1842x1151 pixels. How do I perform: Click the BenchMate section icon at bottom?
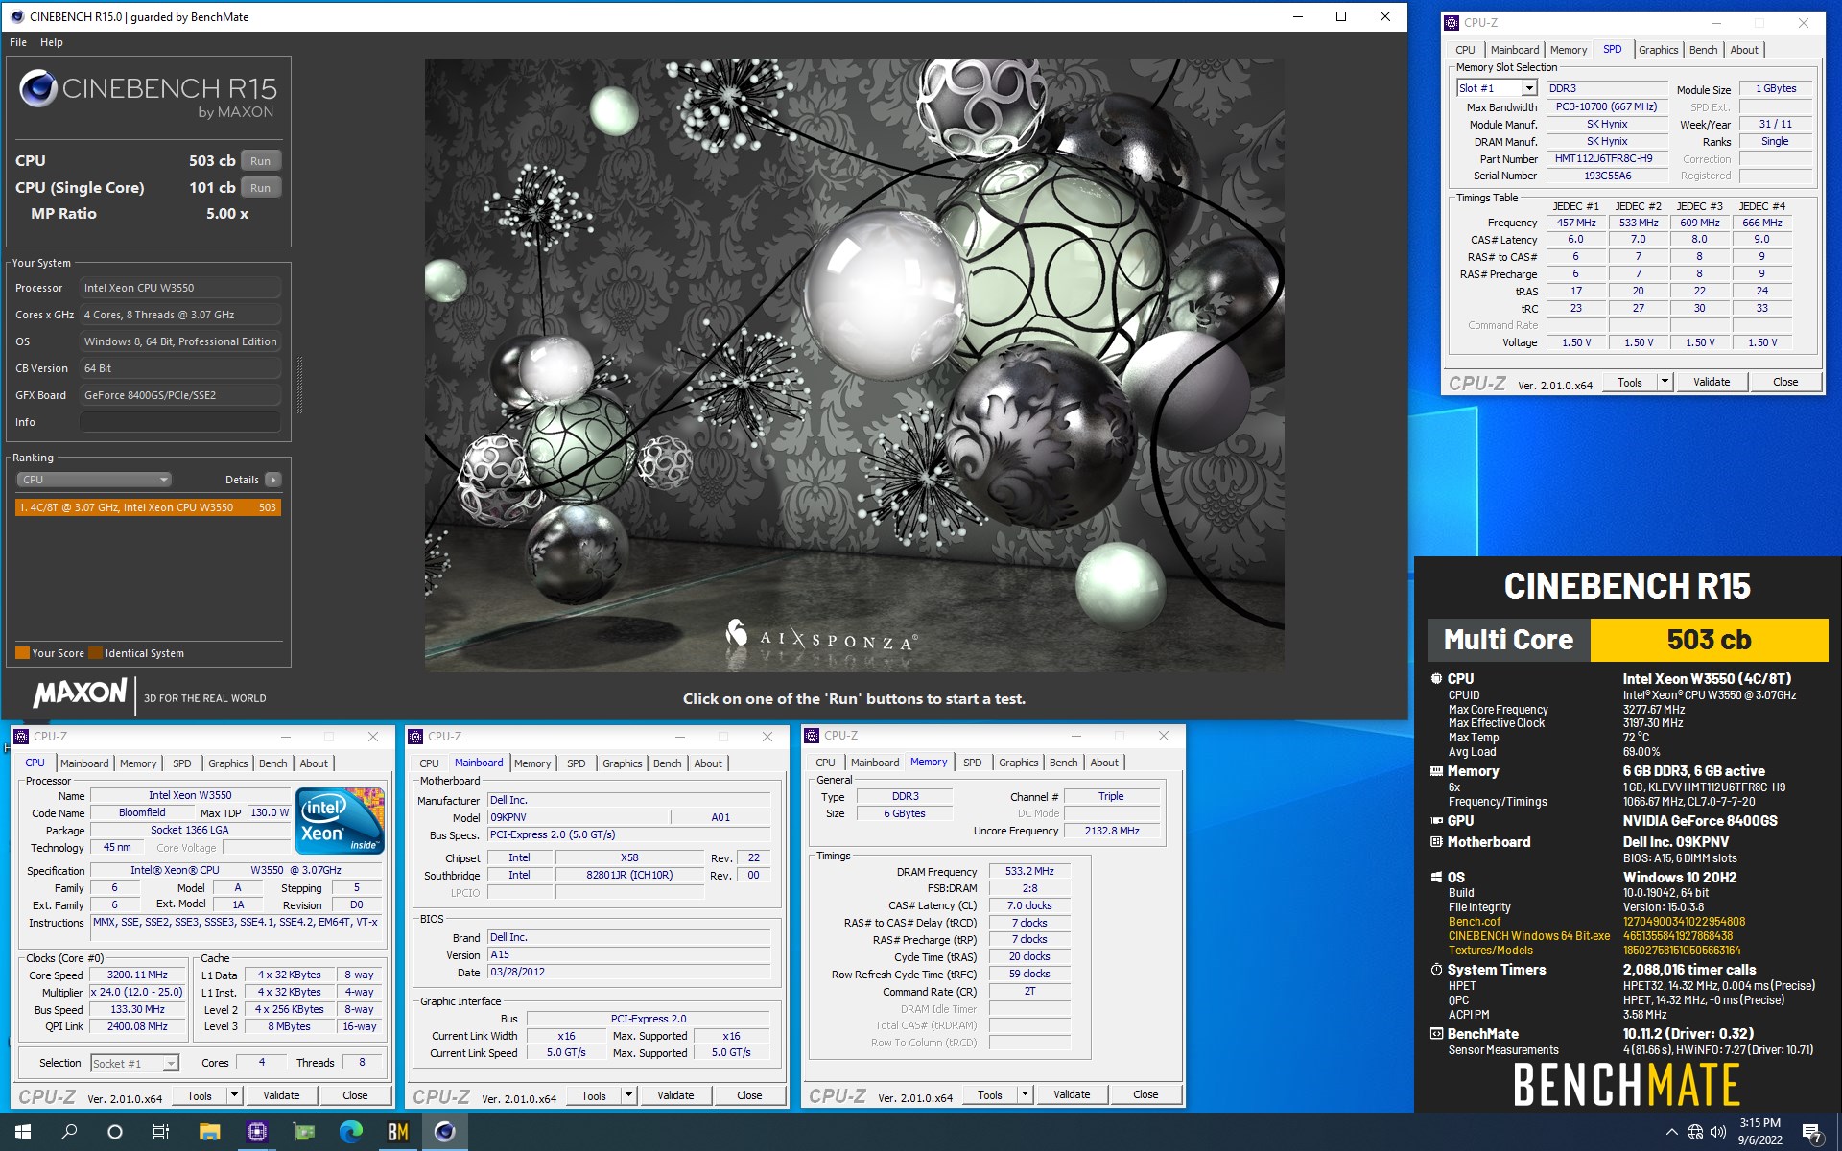coord(1436,1034)
